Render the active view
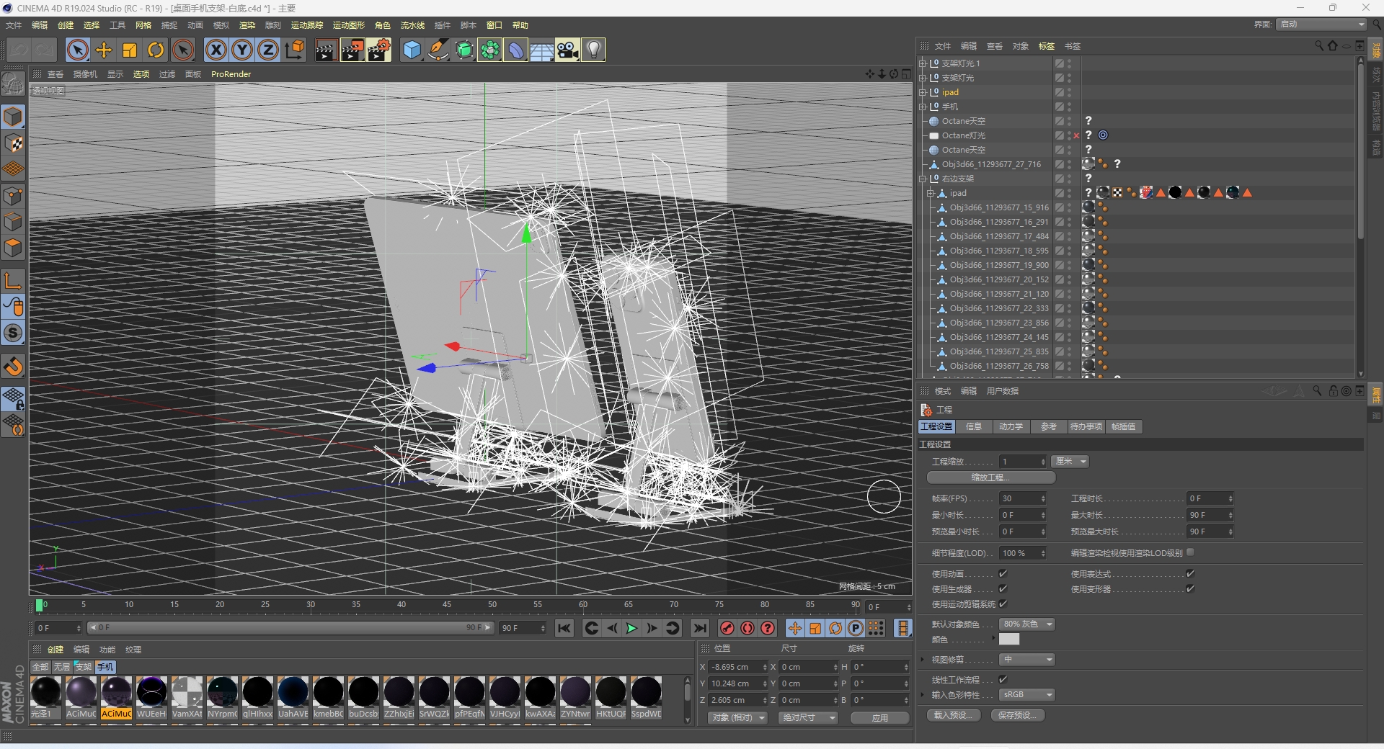 pos(326,50)
